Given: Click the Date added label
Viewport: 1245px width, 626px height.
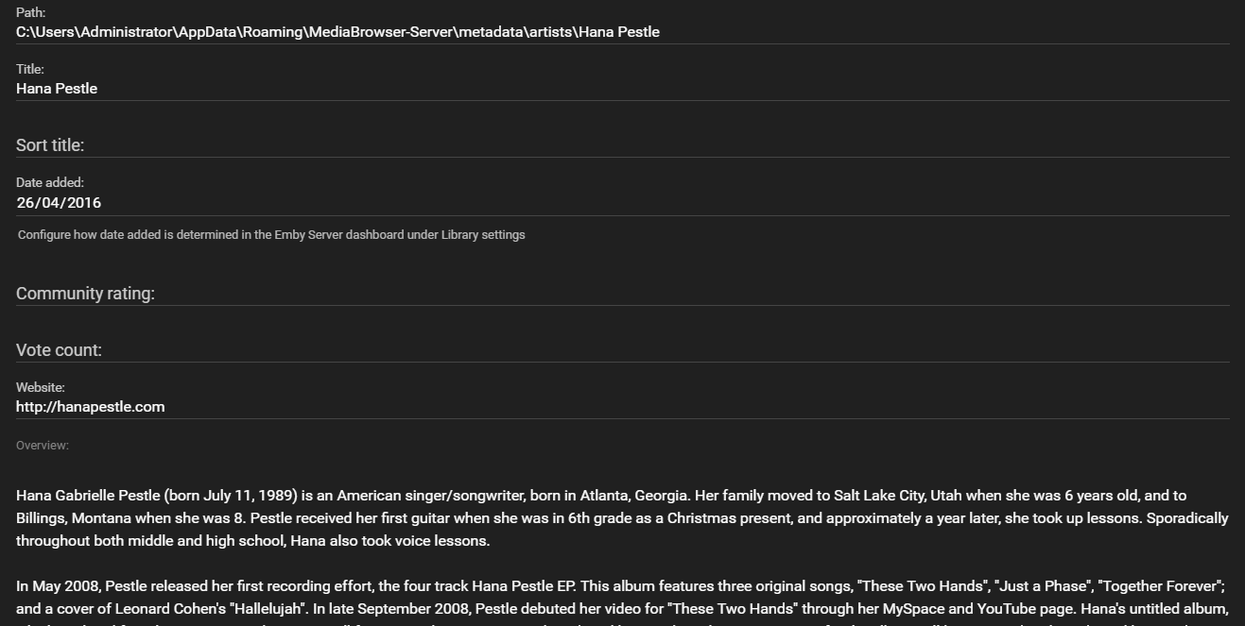Looking at the screenshot, I should click(x=47, y=182).
